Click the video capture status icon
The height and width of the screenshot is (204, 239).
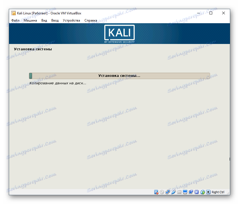point(191,192)
